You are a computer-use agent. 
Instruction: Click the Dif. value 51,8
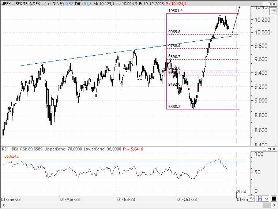[x=87, y=4]
